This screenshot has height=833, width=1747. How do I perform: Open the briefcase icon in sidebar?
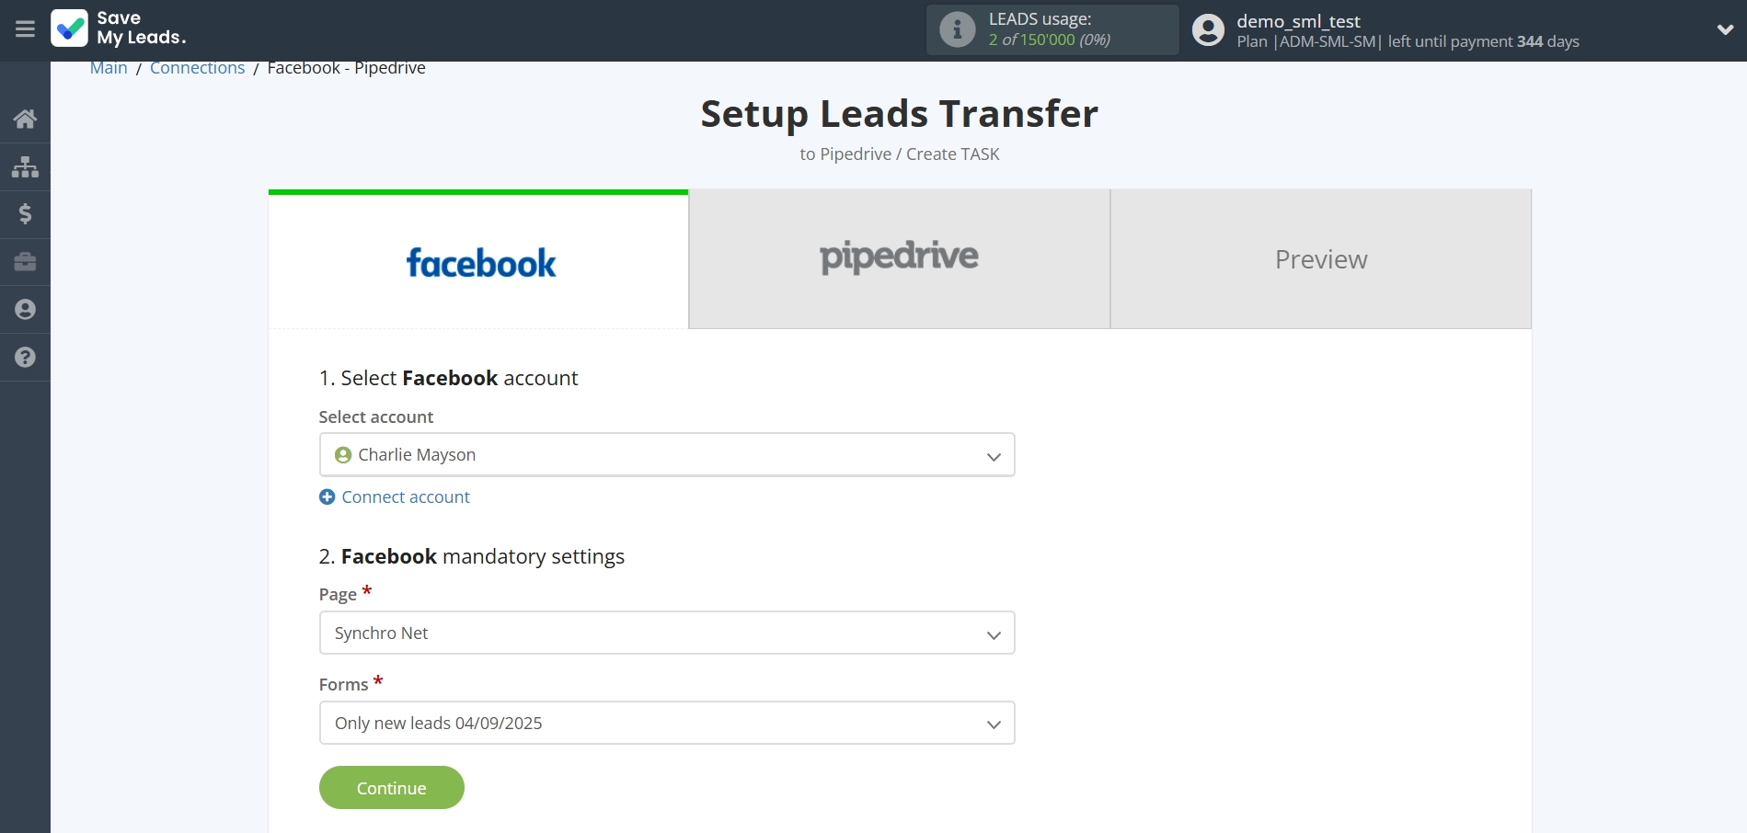tap(25, 262)
